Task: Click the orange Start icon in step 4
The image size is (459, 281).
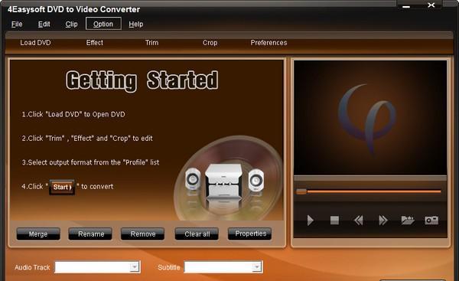Action: tap(62, 187)
